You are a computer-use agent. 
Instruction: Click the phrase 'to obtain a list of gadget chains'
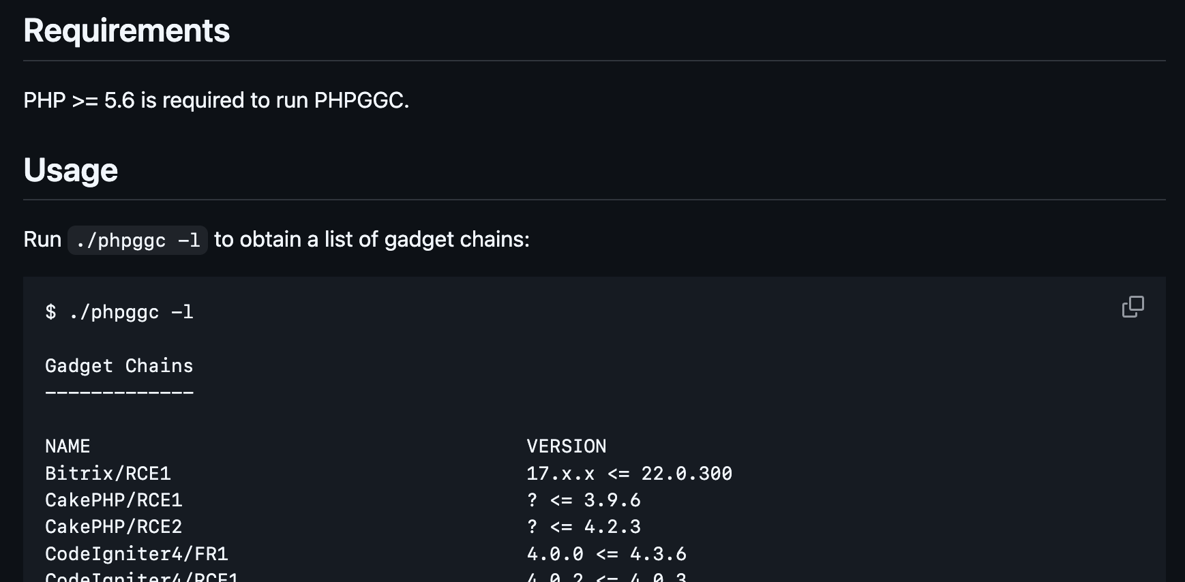372,239
